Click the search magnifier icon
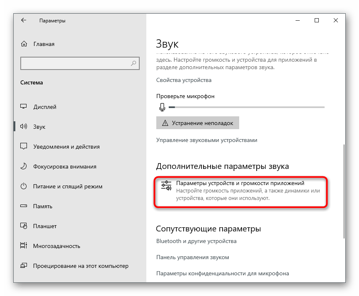359x296 pixels. coord(133,63)
